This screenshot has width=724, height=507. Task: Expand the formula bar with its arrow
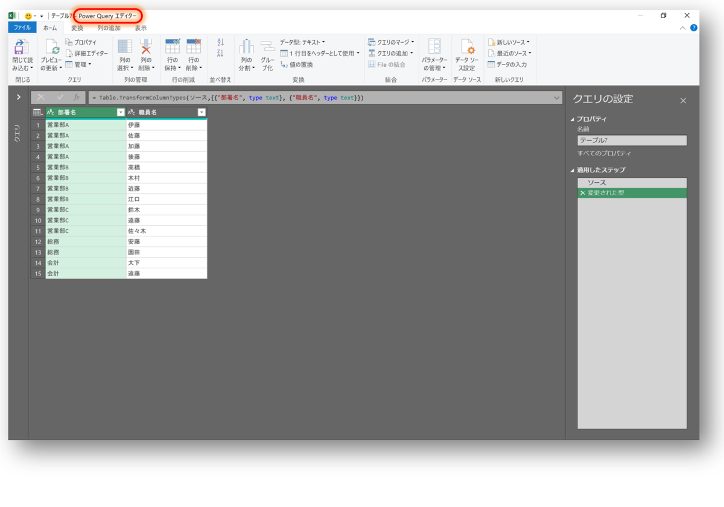[556, 98]
